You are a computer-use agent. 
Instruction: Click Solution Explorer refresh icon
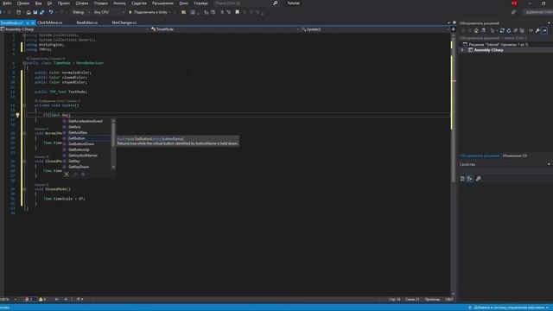coord(509,31)
